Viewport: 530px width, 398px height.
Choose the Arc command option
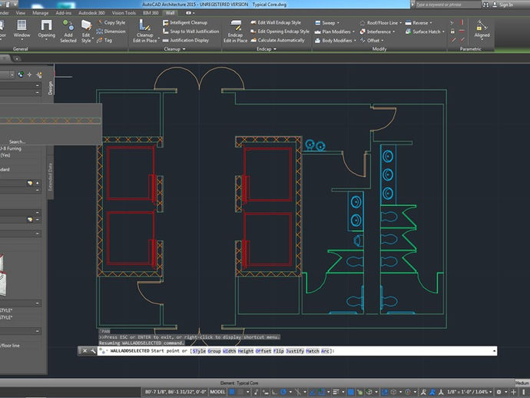coord(325,351)
